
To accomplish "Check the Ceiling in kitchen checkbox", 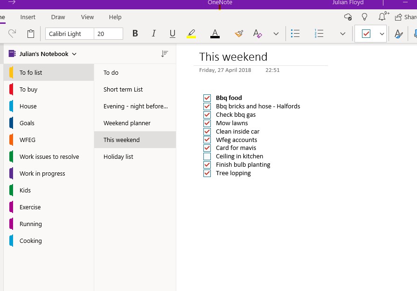I will [207, 156].
